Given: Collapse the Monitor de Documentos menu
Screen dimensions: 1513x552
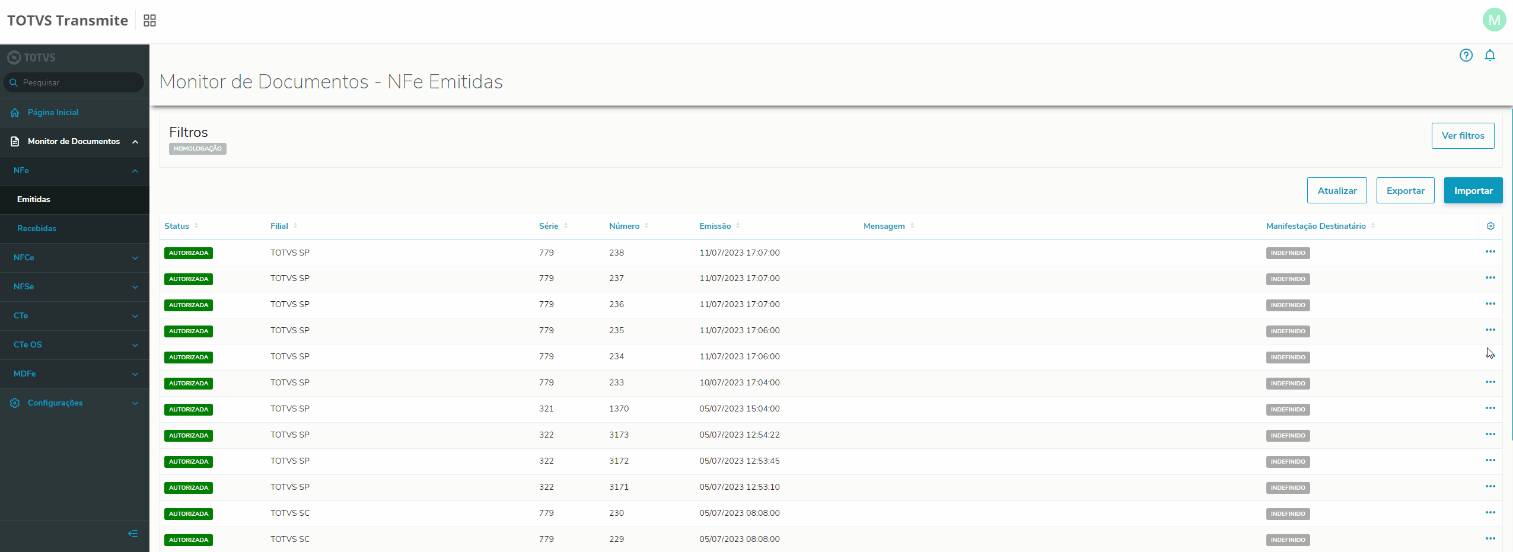Looking at the screenshot, I should click(135, 142).
